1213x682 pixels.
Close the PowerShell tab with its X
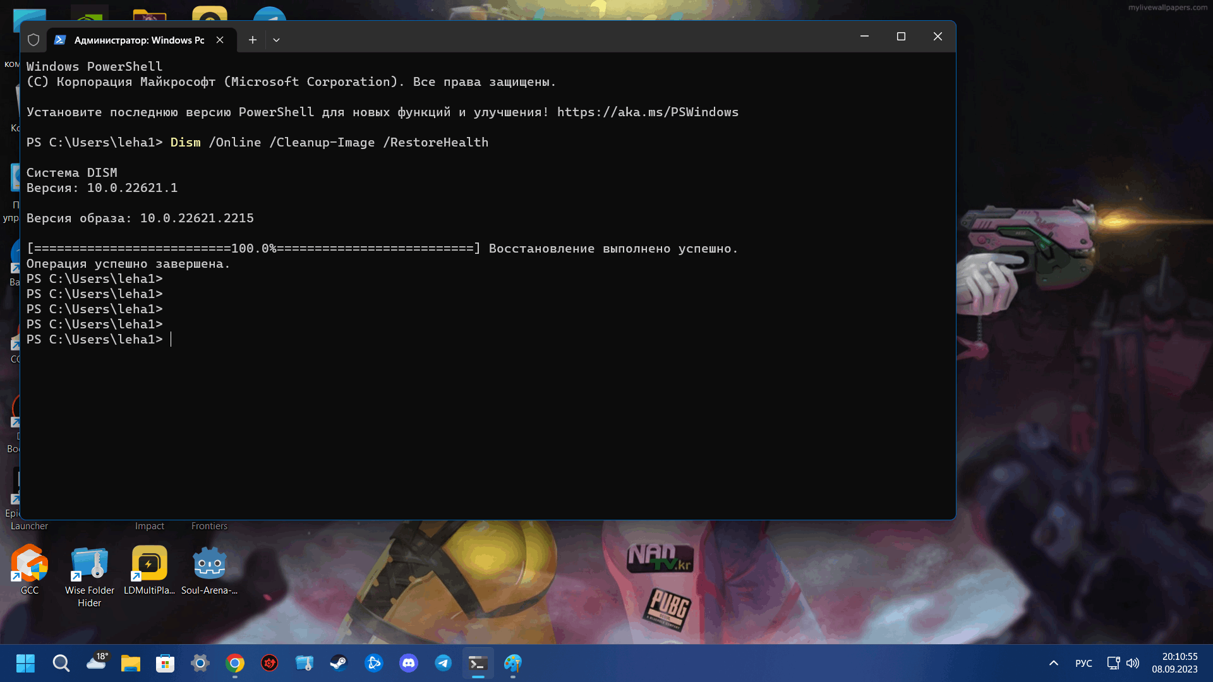tap(220, 40)
